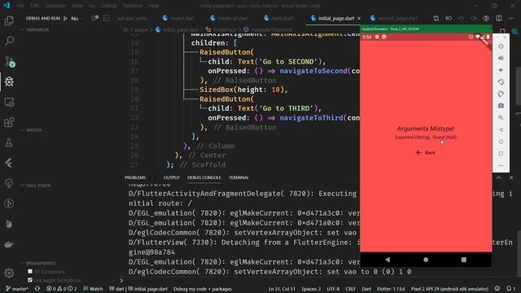Open the Problems panel tab
The height and width of the screenshot is (293, 521).
[135, 177]
